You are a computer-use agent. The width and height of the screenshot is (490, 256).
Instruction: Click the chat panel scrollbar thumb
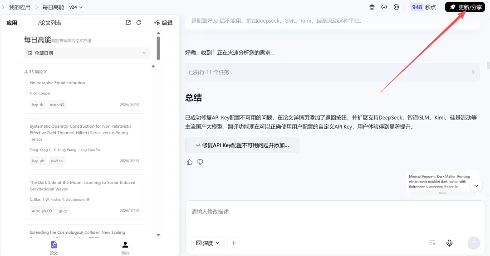pos(488,65)
